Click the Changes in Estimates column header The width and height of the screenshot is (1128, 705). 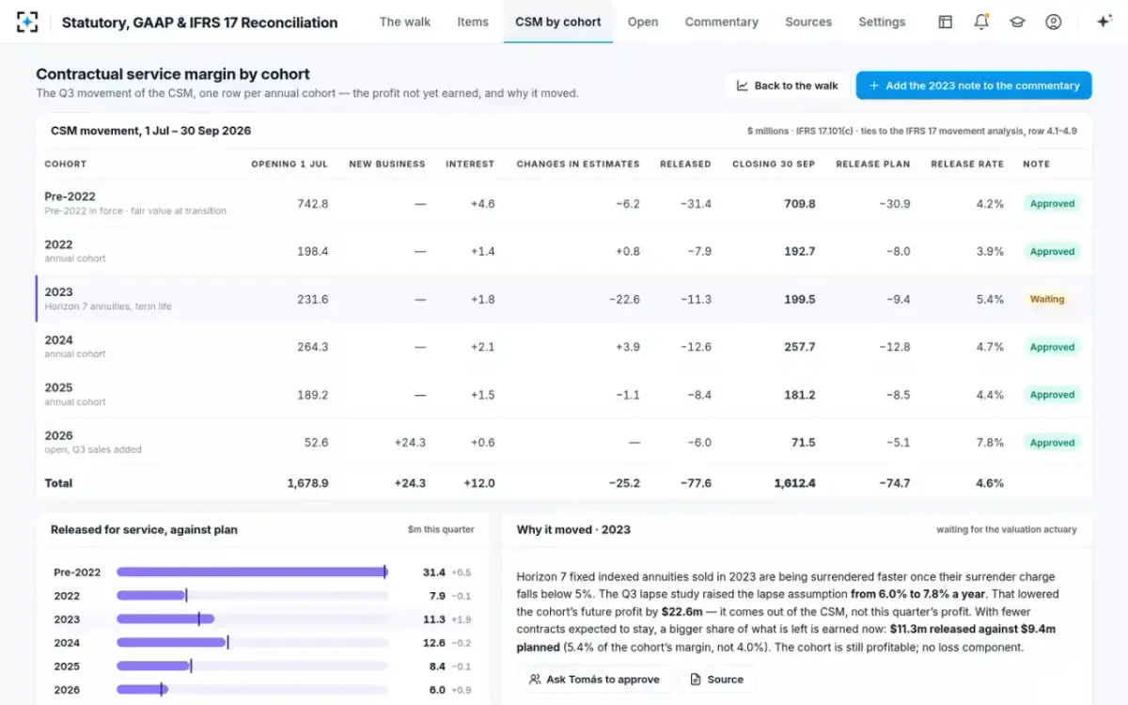578,164
